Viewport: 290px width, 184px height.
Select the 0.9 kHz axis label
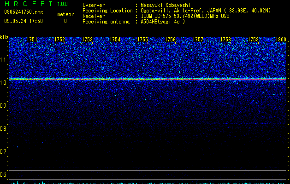4,106
